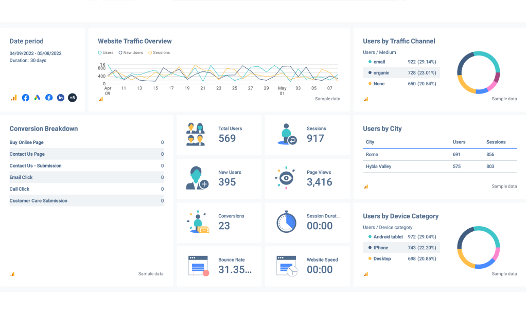Click the Sessions column header in Users by City
527x315 pixels.
coord(496,142)
